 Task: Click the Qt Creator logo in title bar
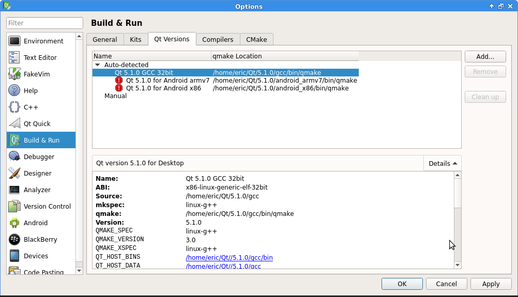[7, 6]
